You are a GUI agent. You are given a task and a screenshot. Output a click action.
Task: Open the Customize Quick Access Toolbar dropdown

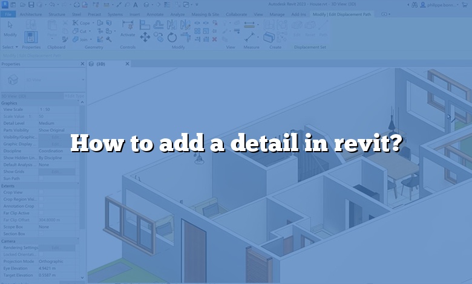[x=197, y=5]
